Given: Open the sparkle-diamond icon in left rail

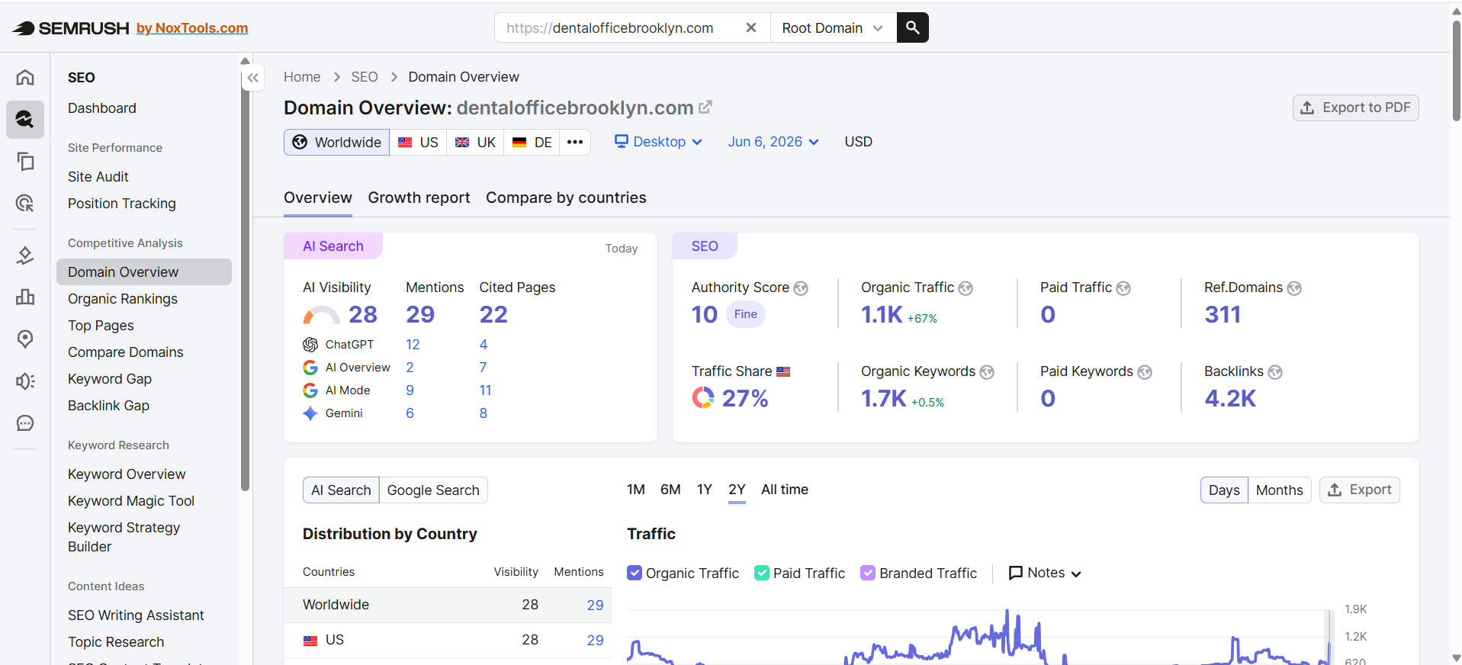Looking at the screenshot, I should click(x=25, y=255).
